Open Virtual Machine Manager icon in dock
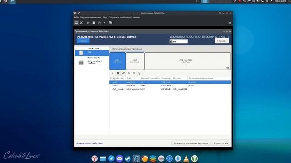This screenshot has width=291, height=163. tap(161, 158)
